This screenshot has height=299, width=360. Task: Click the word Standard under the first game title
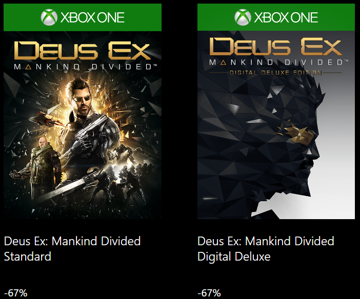(x=28, y=257)
